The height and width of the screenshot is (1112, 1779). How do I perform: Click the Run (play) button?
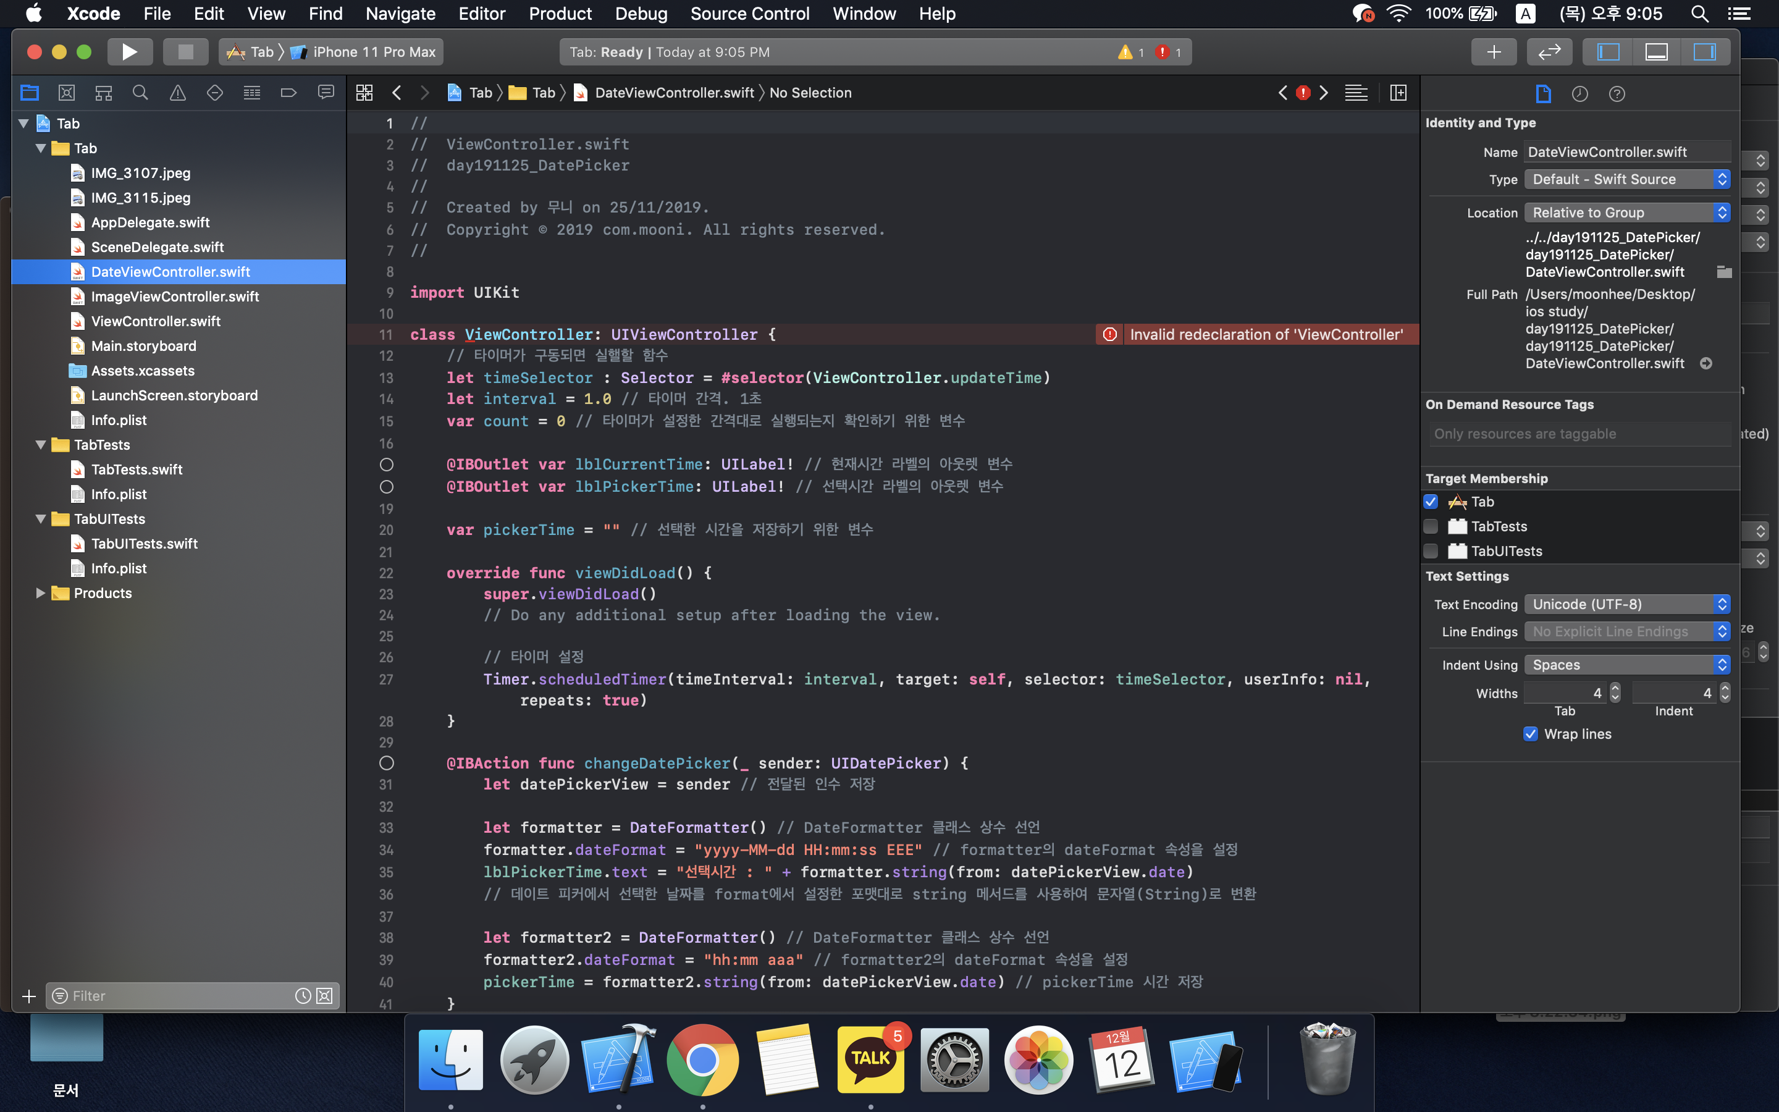tap(129, 51)
